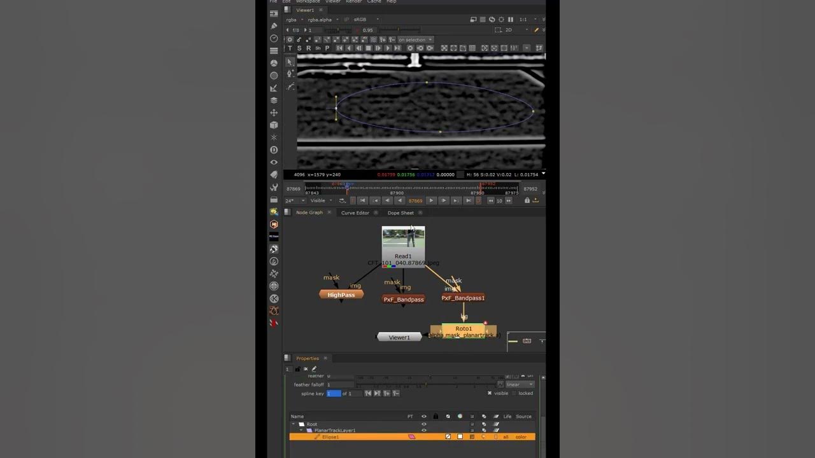Open the Deep nodes D toolbar icon
The image size is (815, 458).
pyautogui.click(x=274, y=150)
